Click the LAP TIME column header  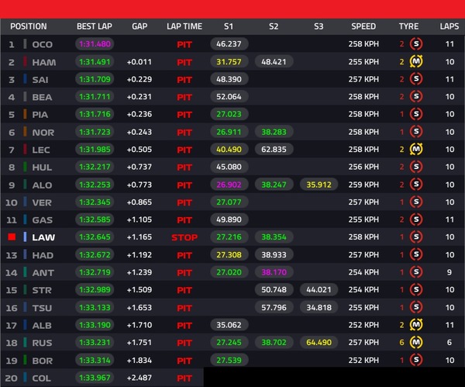point(184,26)
